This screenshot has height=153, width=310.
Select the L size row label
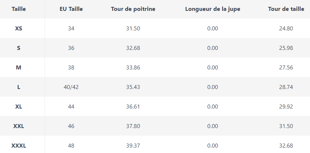point(19,87)
